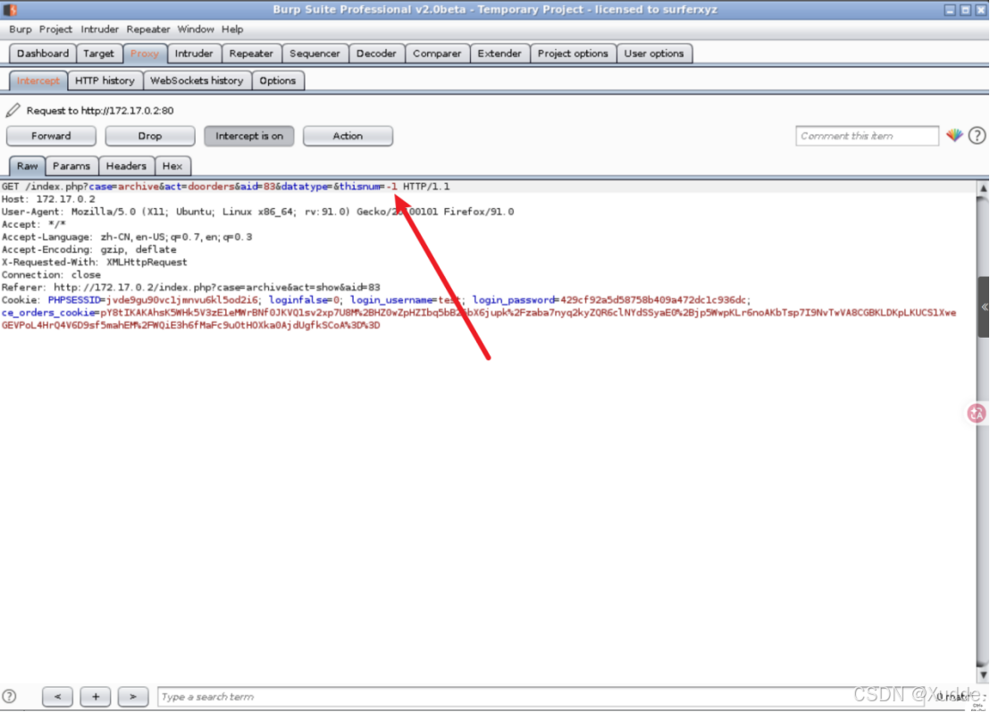Click the PHPSESSID cookie value
The height and width of the screenshot is (712, 990).
tap(182, 300)
